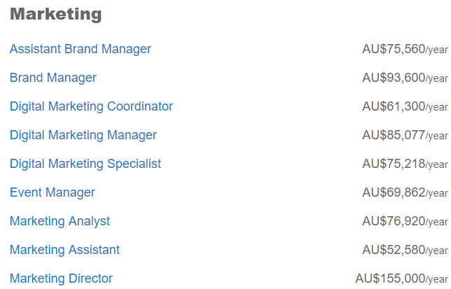Select the AU$75,218 salary figure
The image size is (451, 289).
[393, 164]
